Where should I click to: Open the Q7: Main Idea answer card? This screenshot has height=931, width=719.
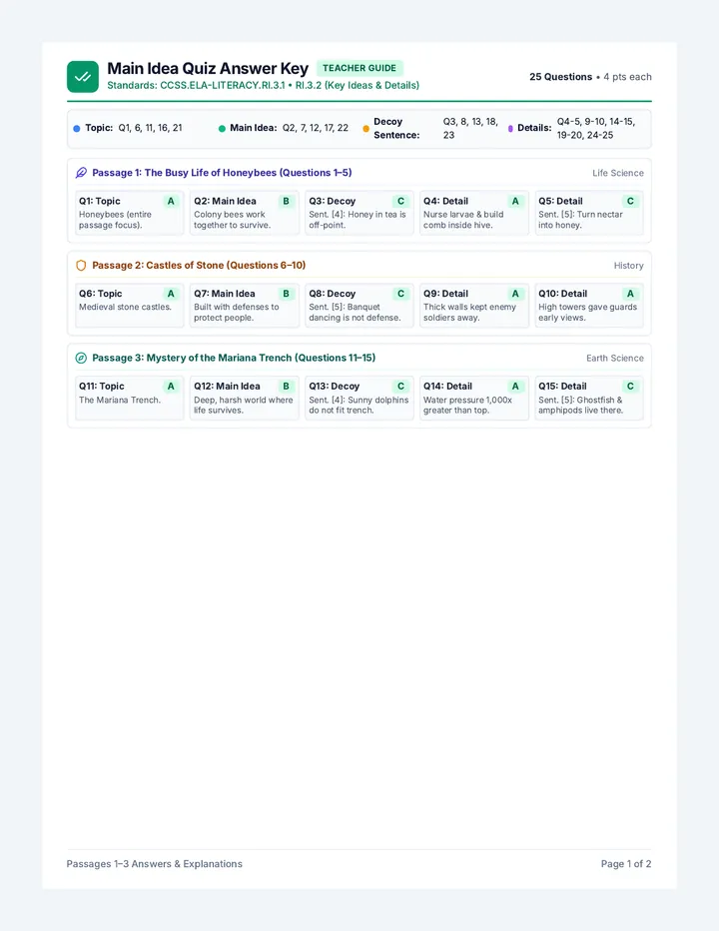[244, 306]
